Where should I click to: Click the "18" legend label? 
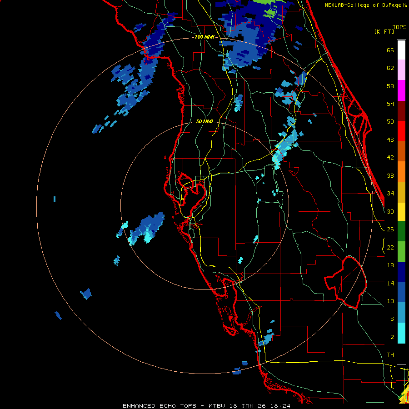[x=390, y=265]
